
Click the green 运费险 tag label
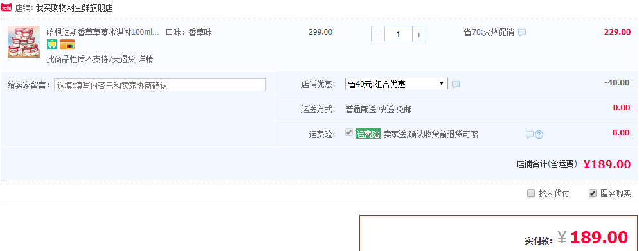click(368, 134)
